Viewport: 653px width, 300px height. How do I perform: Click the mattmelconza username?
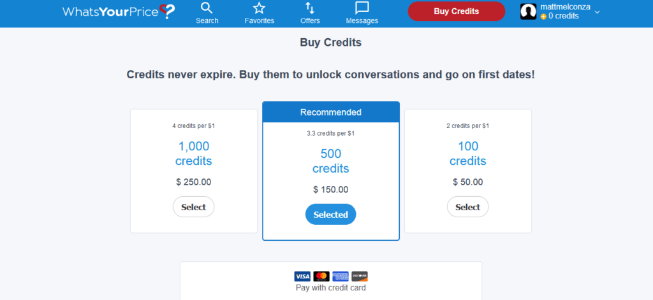pyautogui.click(x=565, y=6)
